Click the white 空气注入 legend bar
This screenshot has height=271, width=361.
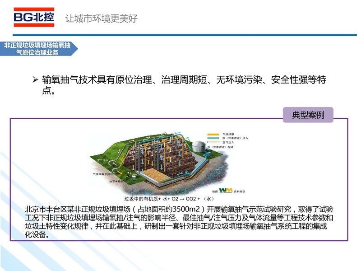pos(213,143)
